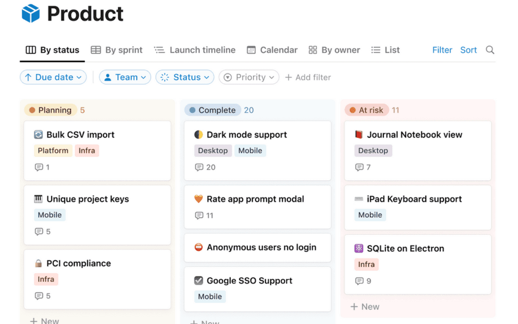Screen dimensions: 518x324
Task: Open the Status filter dropdown
Action: tap(185, 77)
